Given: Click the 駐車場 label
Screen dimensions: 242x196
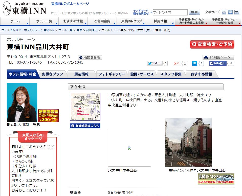Looking at the screenshot, I should pos(75,192).
